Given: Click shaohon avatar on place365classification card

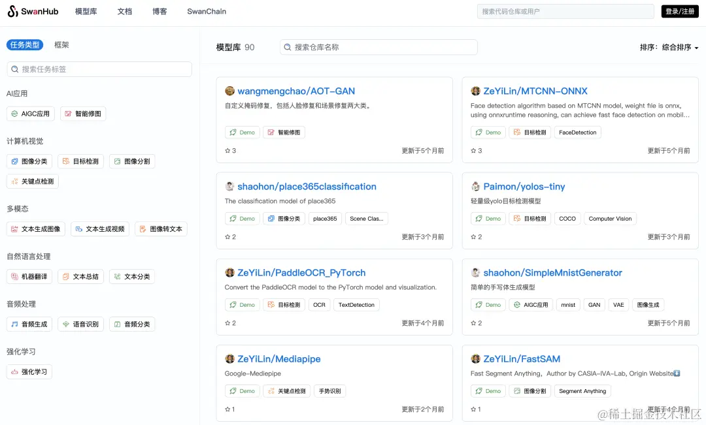Looking at the screenshot, I should click(229, 186).
